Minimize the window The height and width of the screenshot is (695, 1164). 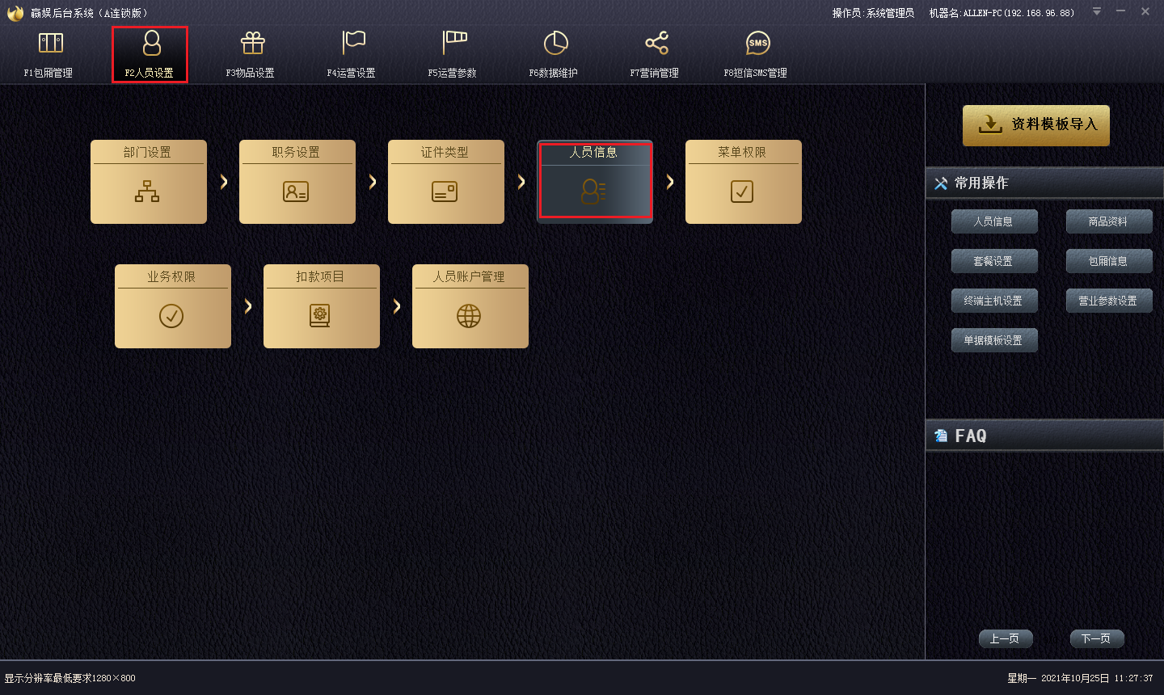(1121, 11)
